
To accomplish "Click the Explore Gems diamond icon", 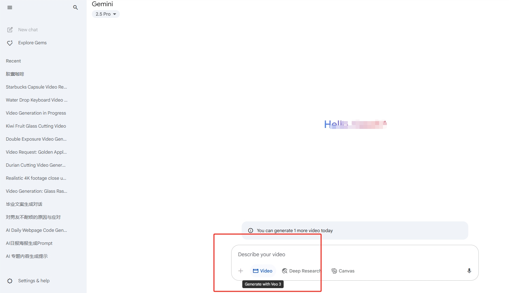I will pyautogui.click(x=10, y=43).
